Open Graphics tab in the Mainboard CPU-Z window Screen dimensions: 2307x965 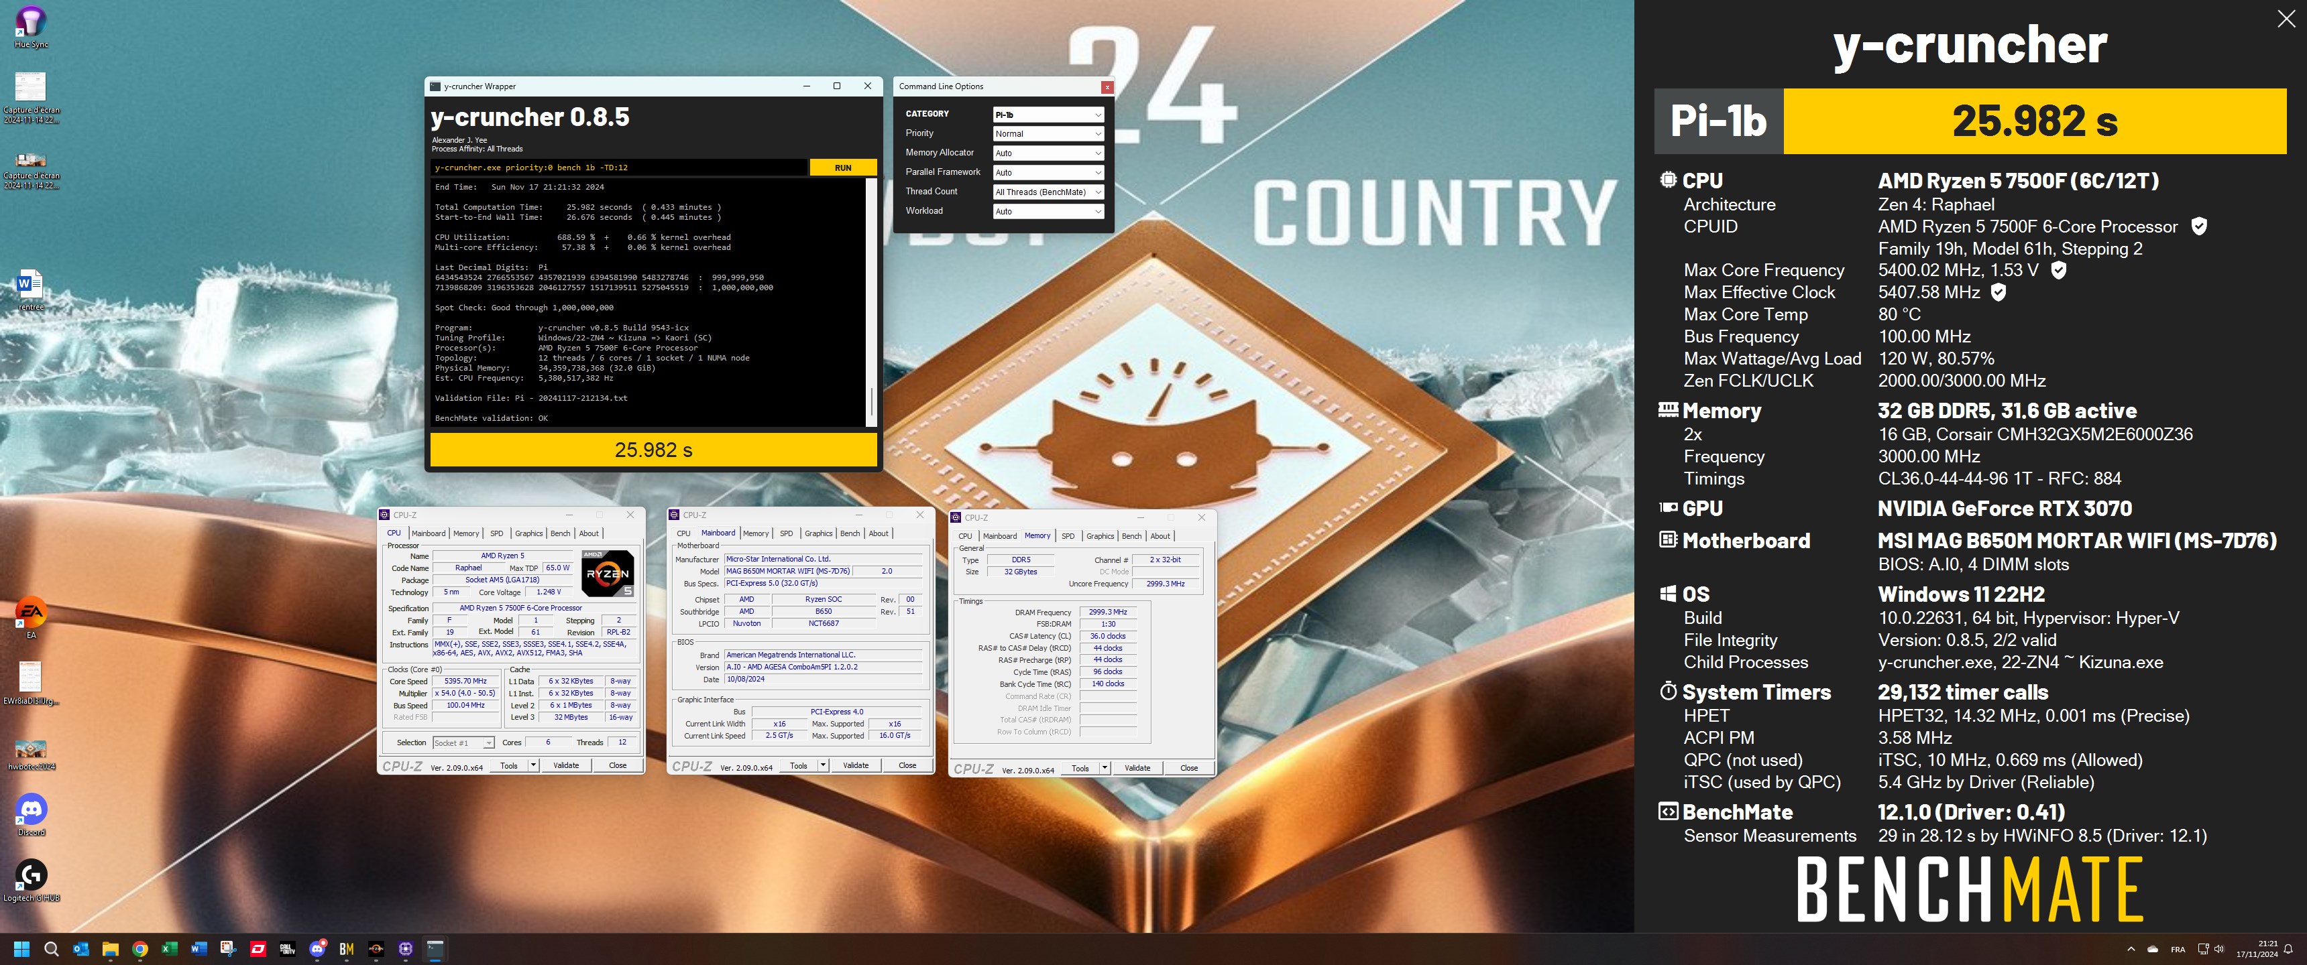(x=819, y=533)
